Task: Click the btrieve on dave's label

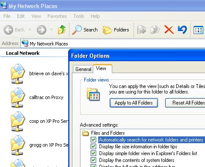Action: (x=49, y=74)
